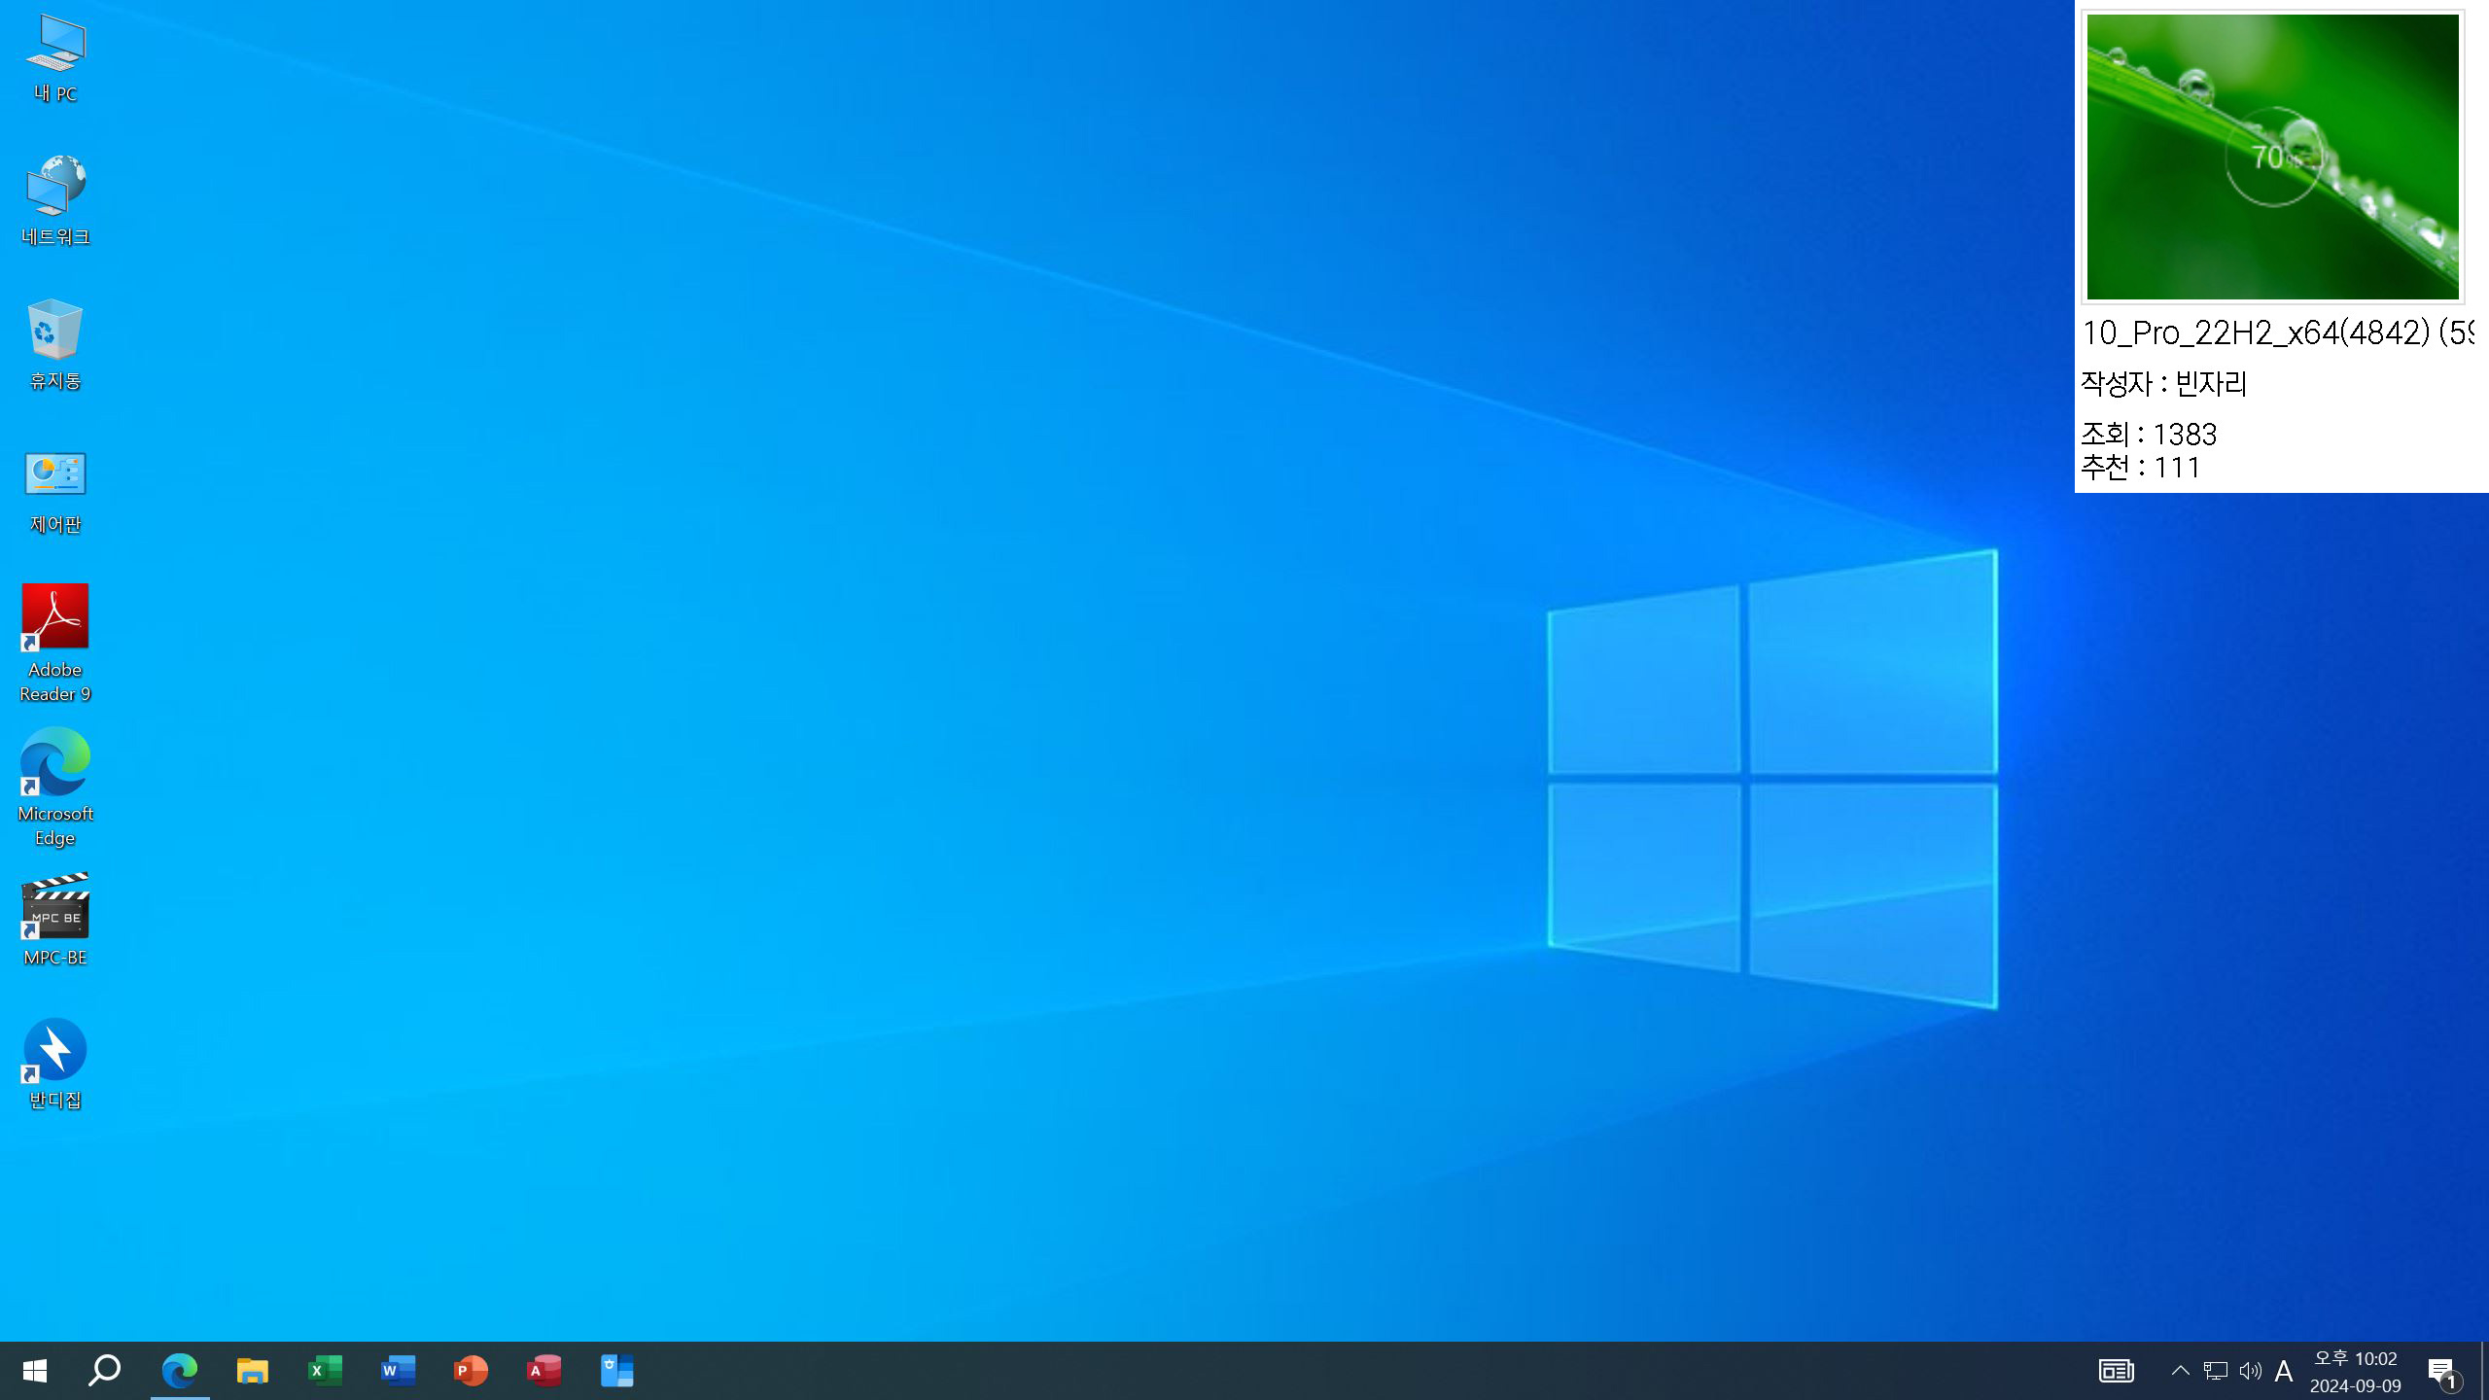The height and width of the screenshot is (1400, 2489).
Task: Launch PowerPoint from the taskbar
Action: (471, 1371)
